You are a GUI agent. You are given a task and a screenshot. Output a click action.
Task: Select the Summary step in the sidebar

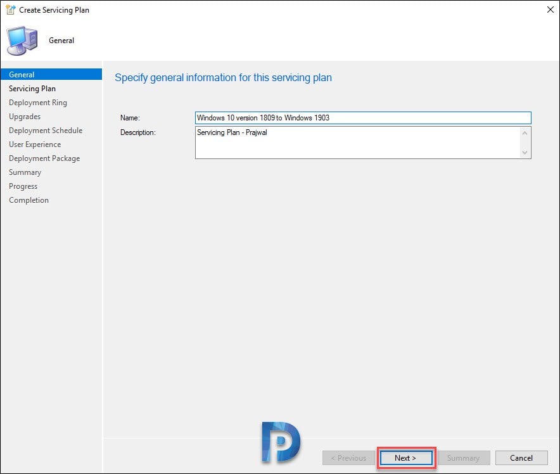click(x=25, y=172)
